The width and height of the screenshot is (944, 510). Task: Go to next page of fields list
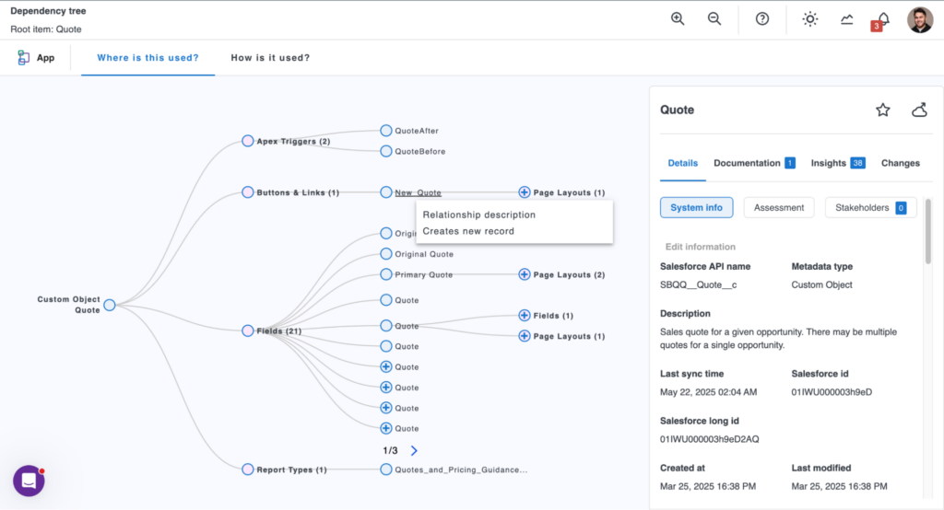point(414,450)
